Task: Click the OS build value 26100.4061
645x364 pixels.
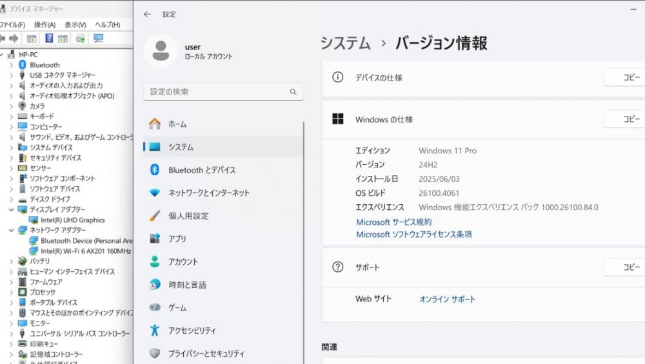Action: [439, 193]
